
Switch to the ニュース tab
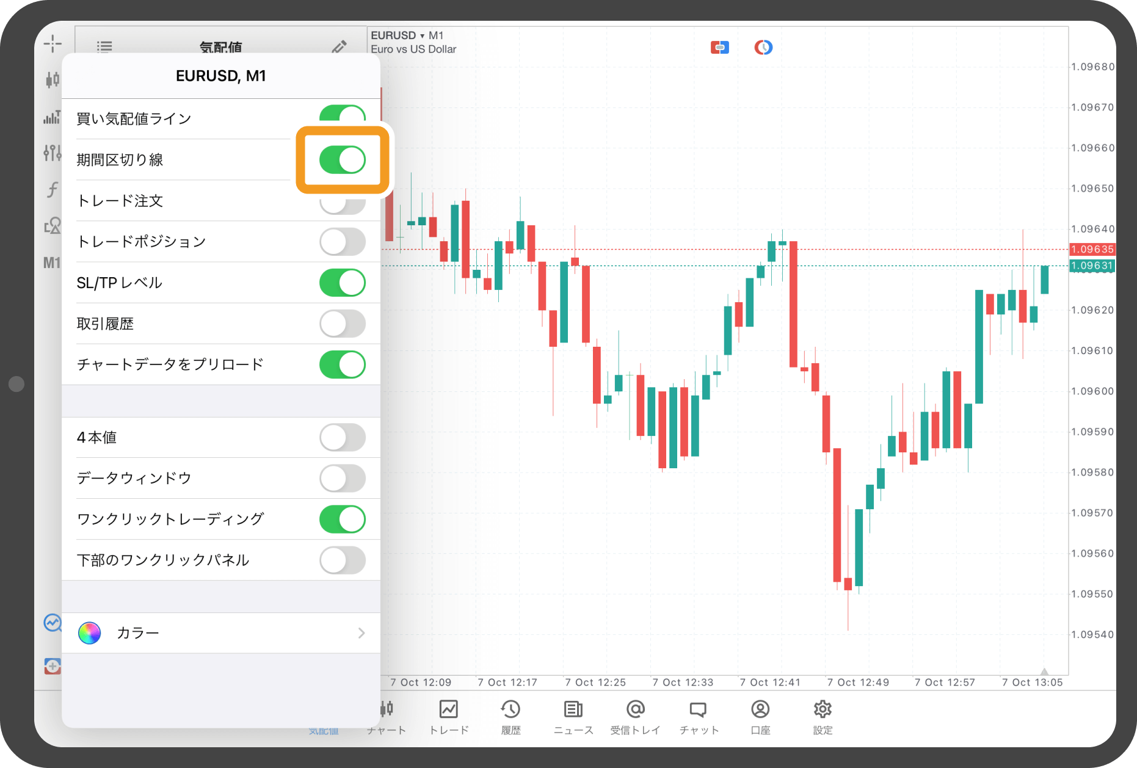[x=573, y=717]
